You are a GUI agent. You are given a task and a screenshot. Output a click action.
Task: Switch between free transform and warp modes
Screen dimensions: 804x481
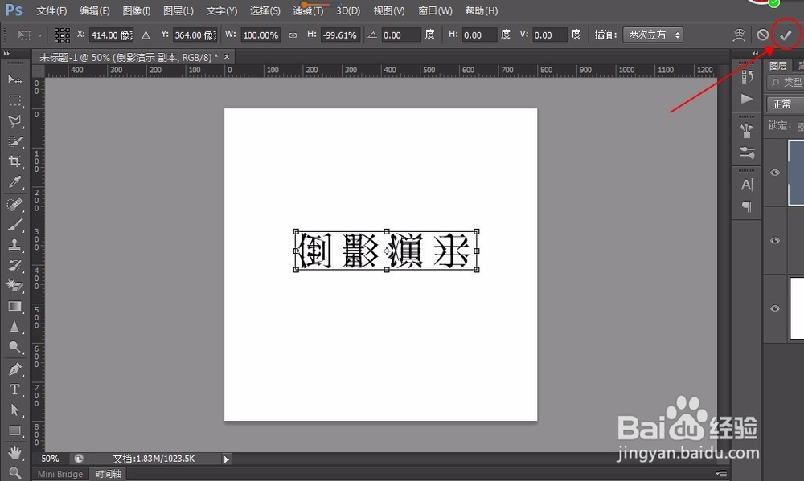(739, 35)
